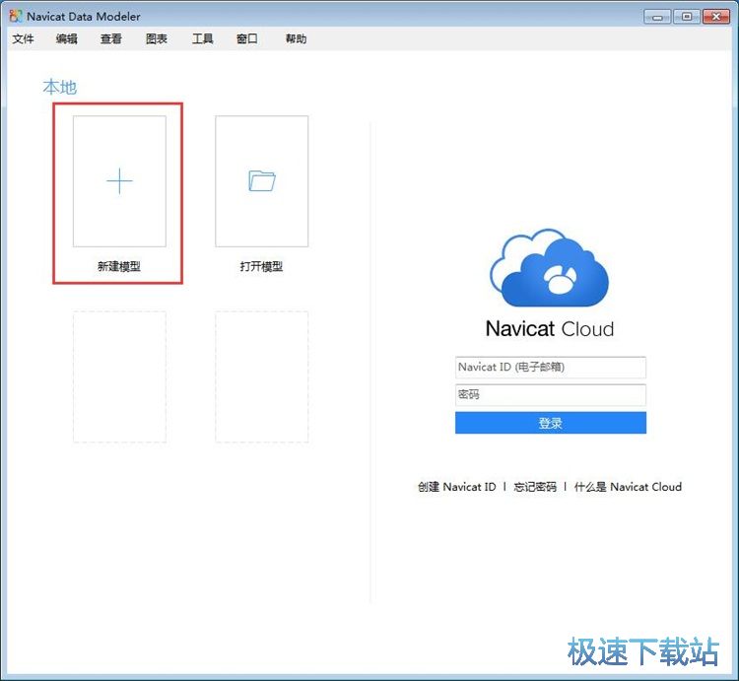Open the 工具 menu
739x681 pixels.
202,38
